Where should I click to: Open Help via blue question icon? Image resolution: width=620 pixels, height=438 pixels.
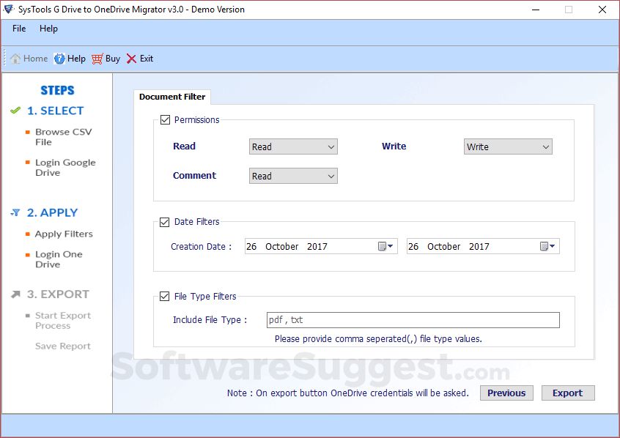point(59,59)
